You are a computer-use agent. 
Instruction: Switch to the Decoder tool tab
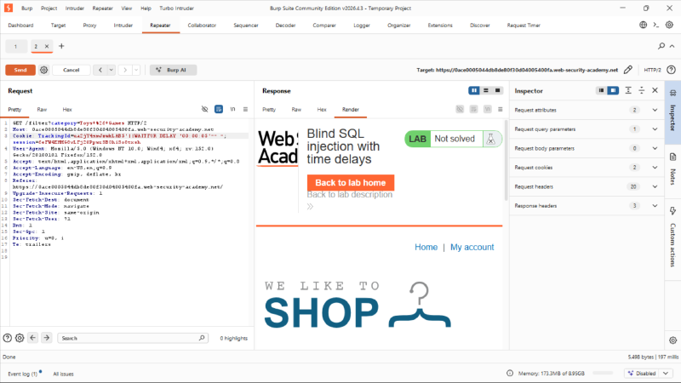point(285,26)
